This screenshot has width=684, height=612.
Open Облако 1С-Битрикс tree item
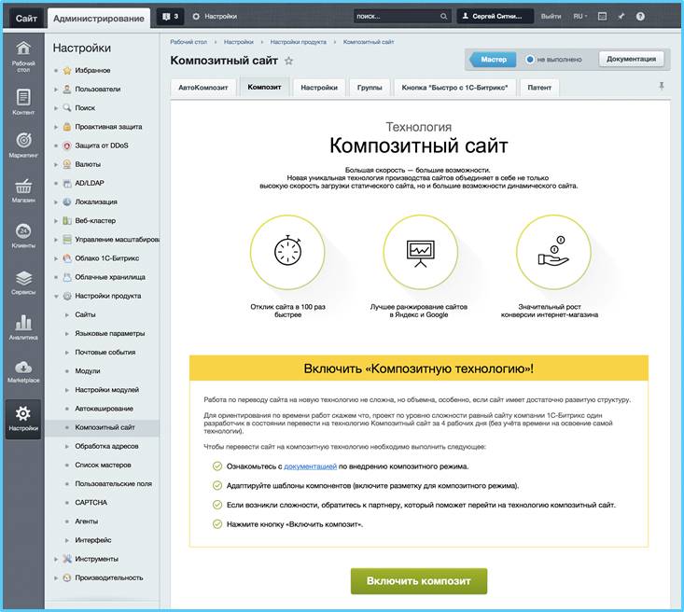click(107, 258)
